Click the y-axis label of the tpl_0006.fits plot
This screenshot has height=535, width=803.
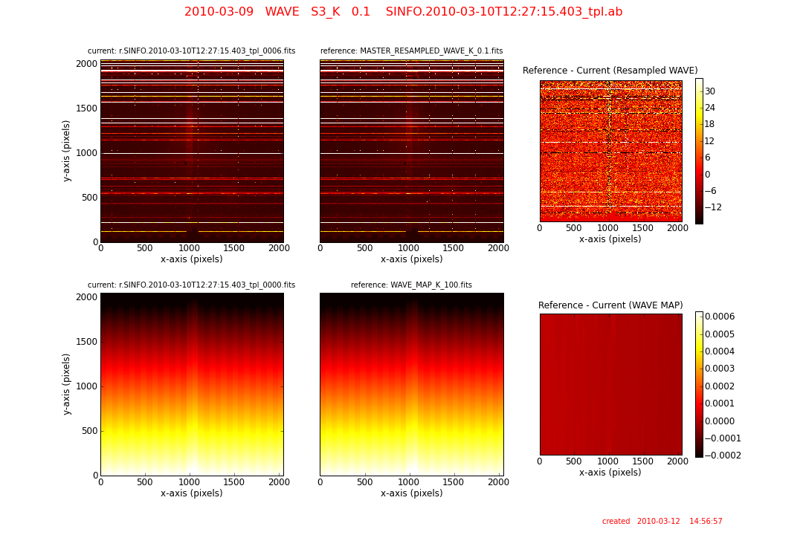(x=67, y=151)
